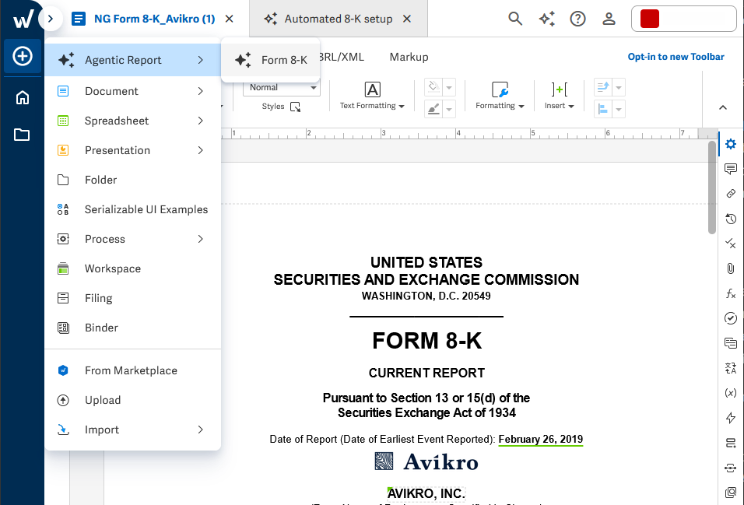Click the Create new plus icon

(x=23, y=56)
